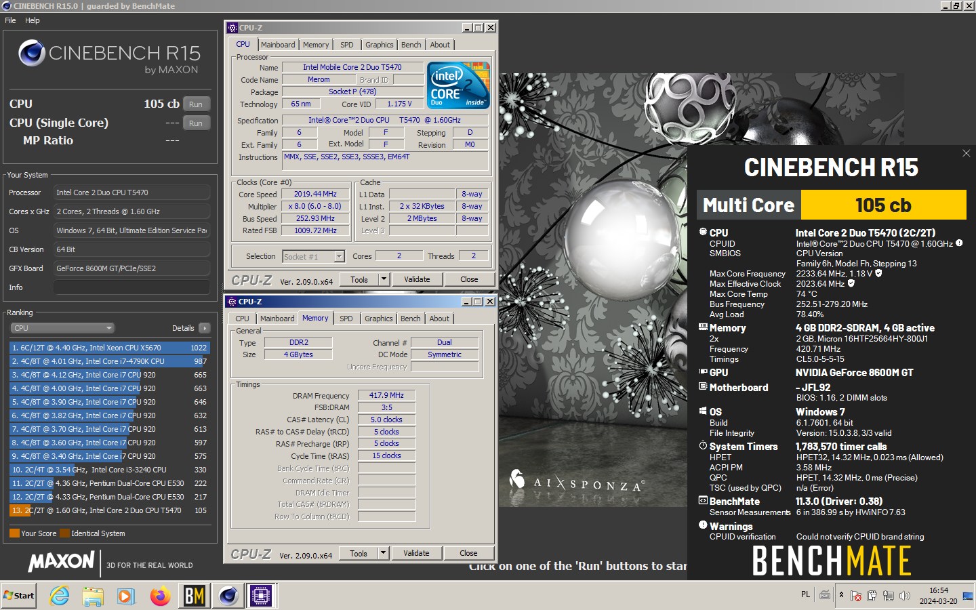
Task: Switch to CPU-Z taskbar button
Action: (261, 596)
